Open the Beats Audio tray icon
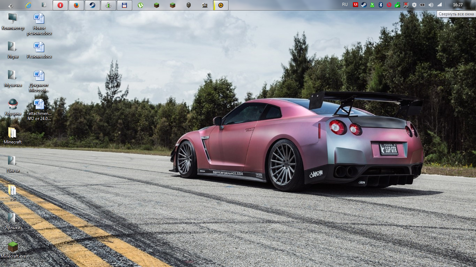Image resolution: width=476 pixels, height=267 pixels. point(389,5)
